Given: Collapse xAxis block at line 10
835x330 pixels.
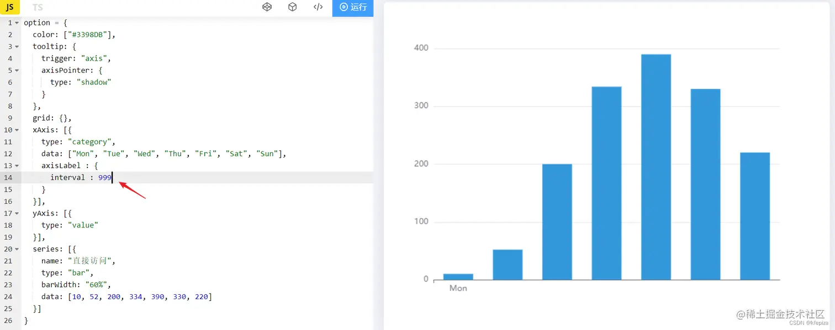Looking at the screenshot, I should click(17, 130).
